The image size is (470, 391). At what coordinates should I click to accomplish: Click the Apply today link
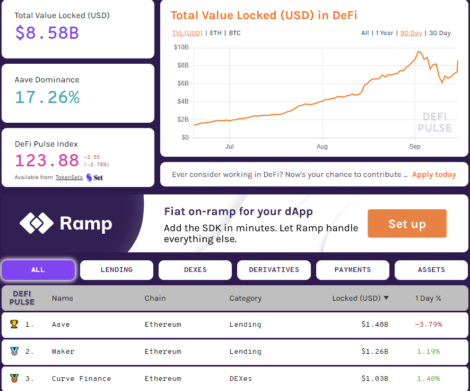[x=434, y=174]
